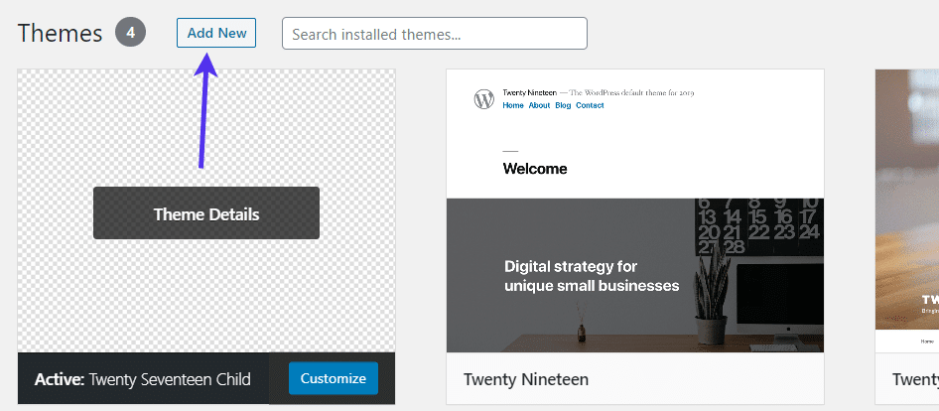Screen dimensions: 939x411
Task: Focus the Search installed themes field
Action: coord(434,34)
